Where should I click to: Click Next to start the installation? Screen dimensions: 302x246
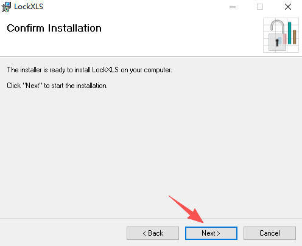211,233
